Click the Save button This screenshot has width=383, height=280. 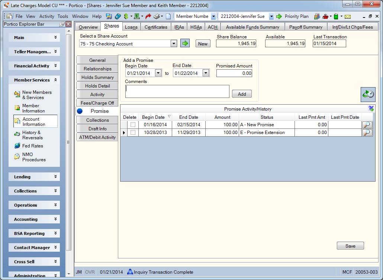pyautogui.click(x=350, y=246)
